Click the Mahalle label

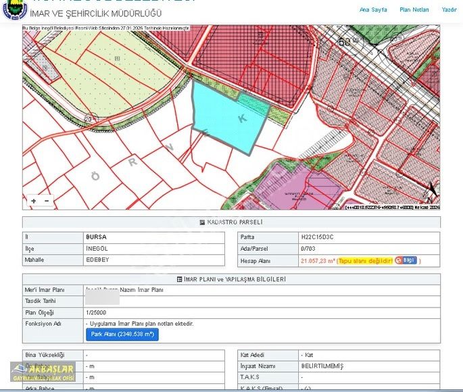34,260
